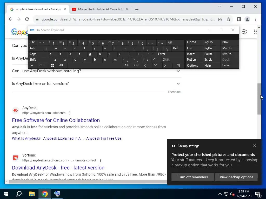Screen dimensions: 266x199
Task: Click Help key on On-Screen Keyboard
Action: (211, 65)
